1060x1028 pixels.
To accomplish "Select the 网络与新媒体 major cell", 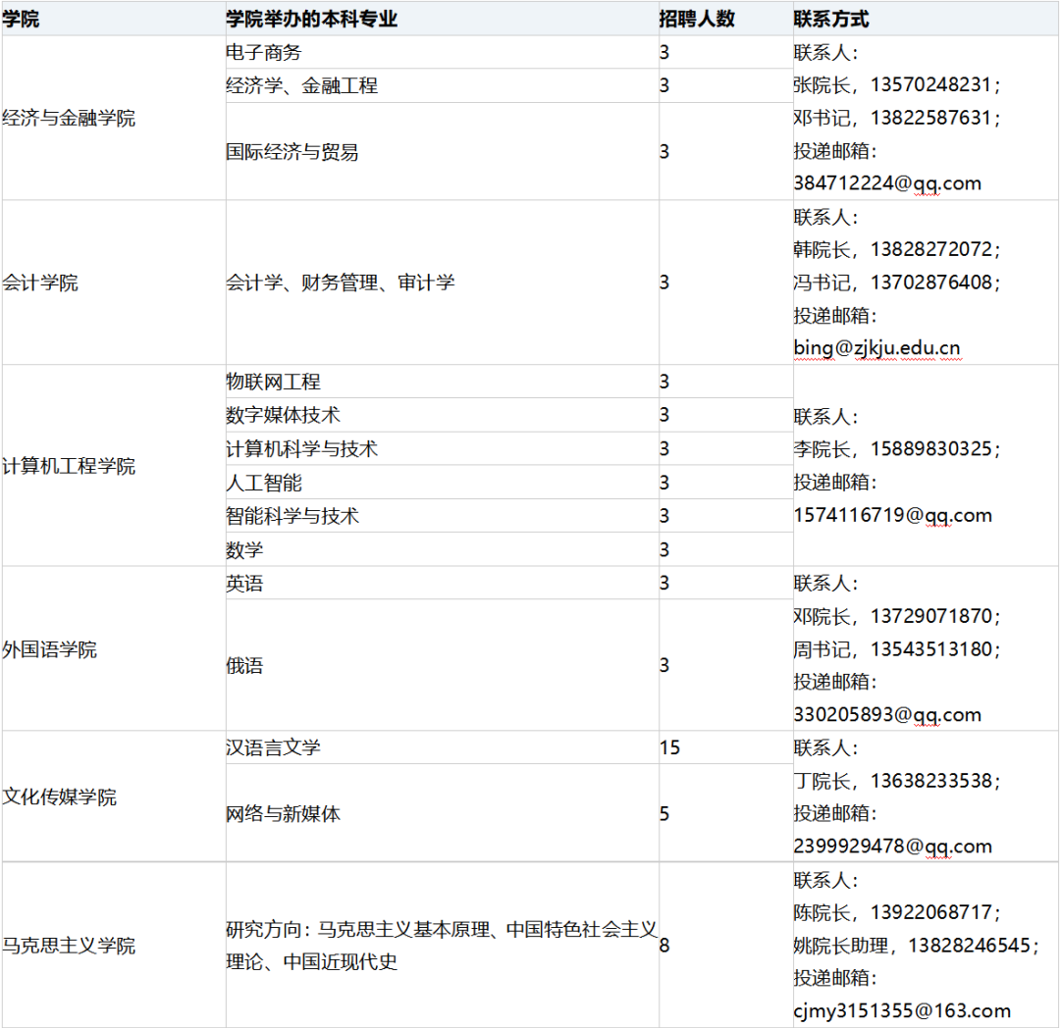I will tap(442, 813).
